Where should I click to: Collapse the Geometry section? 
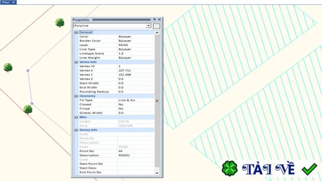tap(76, 96)
